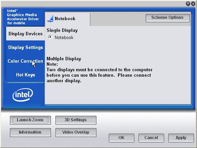Click the Multiple Display note text
The width and height of the screenshot is (197, 148).
[x=100, y=73]
